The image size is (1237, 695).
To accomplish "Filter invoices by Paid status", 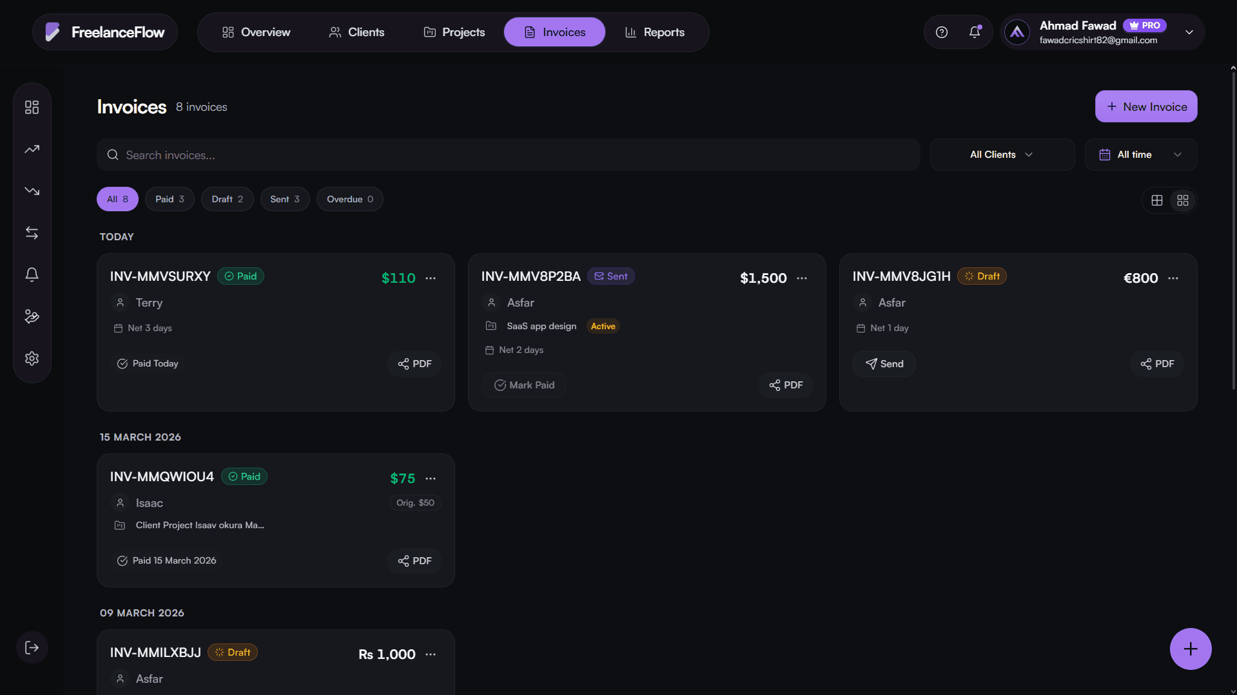I will tap(170, 199).
